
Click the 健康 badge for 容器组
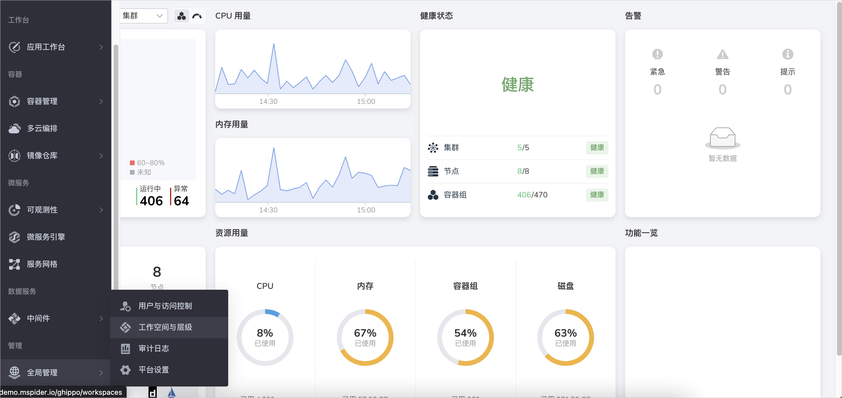597,195
